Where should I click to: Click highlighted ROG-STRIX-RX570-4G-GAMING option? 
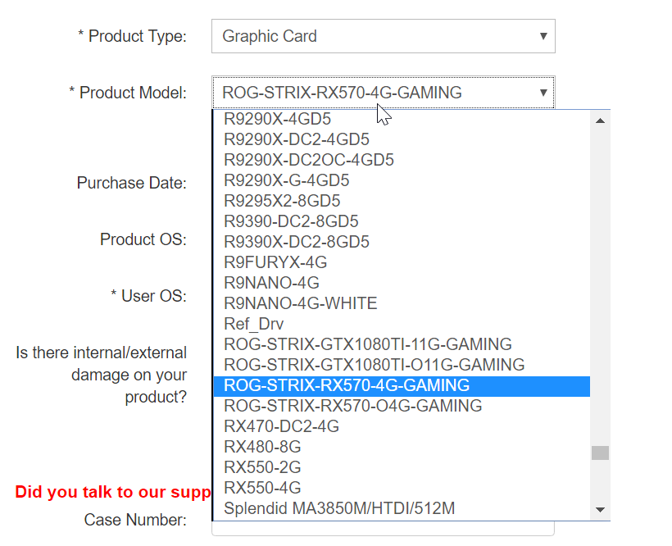[402, 385]
